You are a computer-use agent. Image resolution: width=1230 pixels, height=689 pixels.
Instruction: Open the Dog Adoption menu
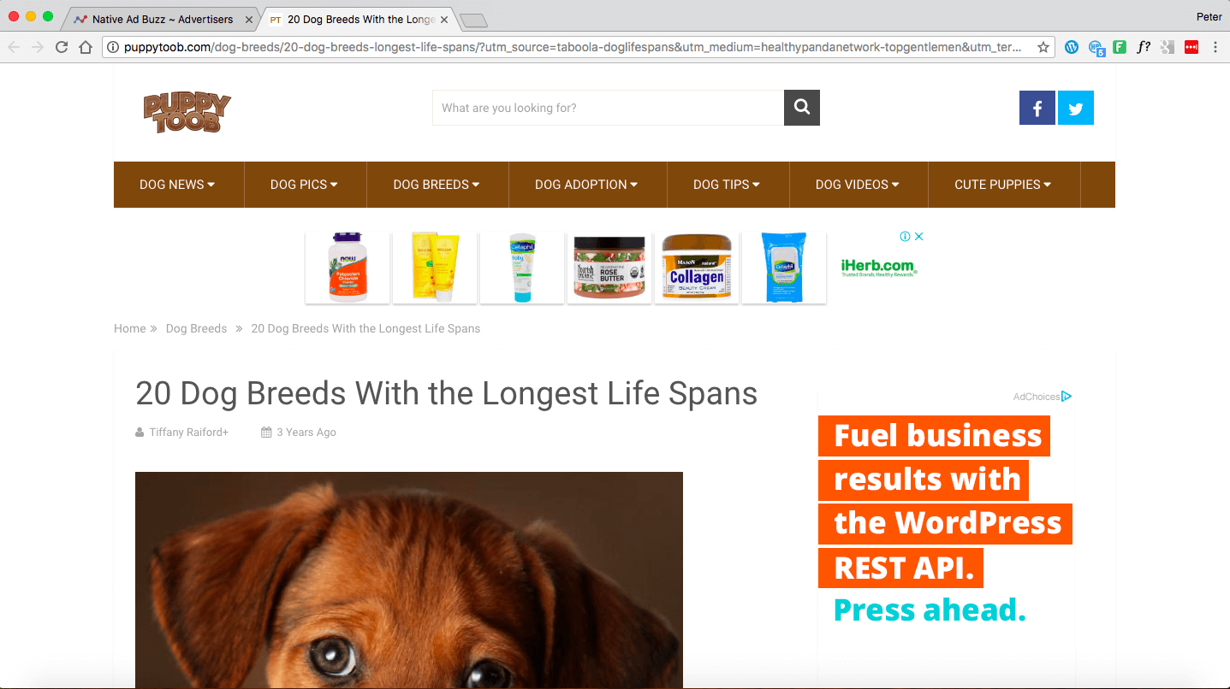tap(586, 185)
